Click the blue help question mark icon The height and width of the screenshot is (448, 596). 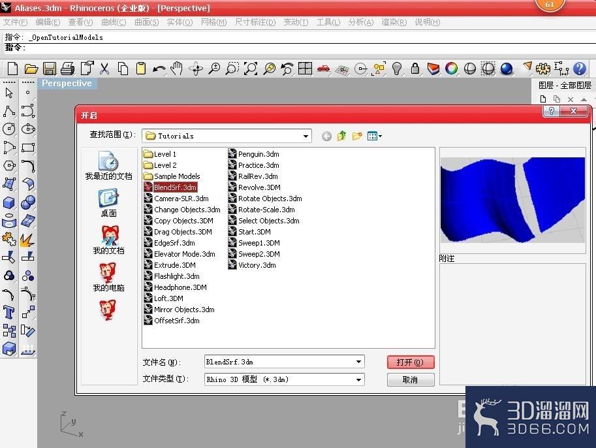(x=580, y=69)
